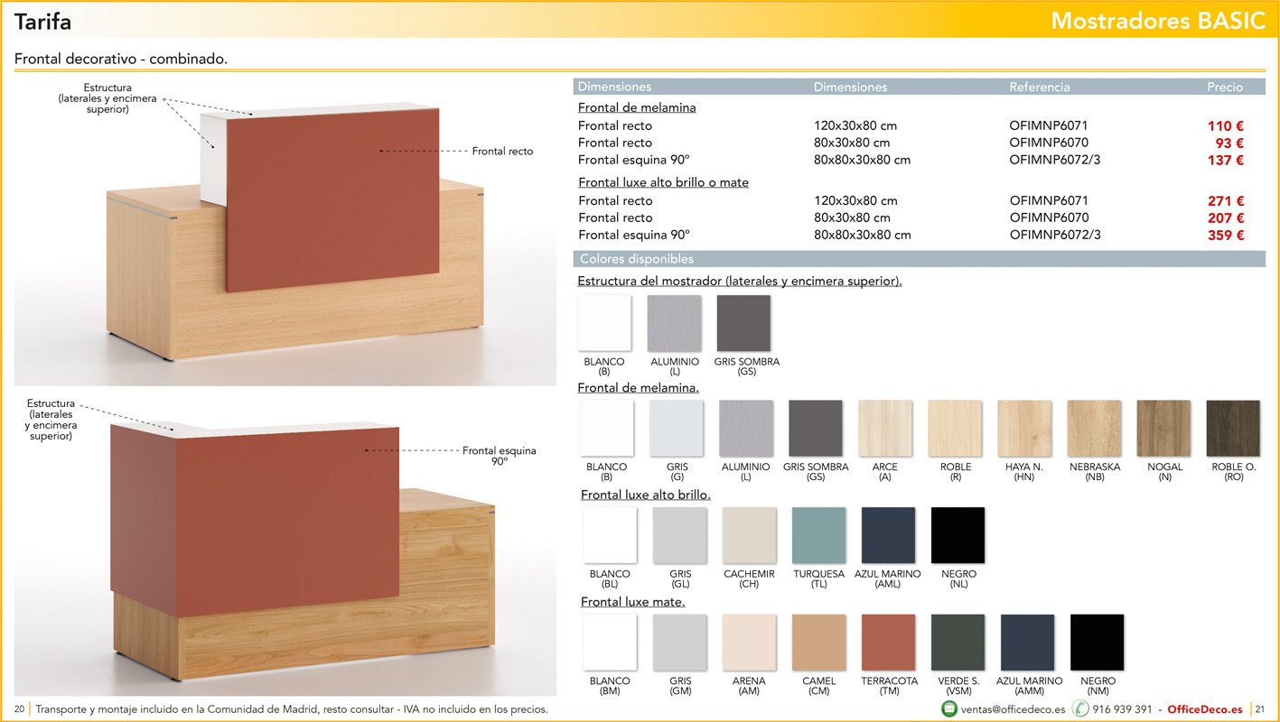Image resolution: width=1280 pixels, height=722 pixels.
Task: Click the Frontal de melamina. swatch heading
Action: point(639,388)
